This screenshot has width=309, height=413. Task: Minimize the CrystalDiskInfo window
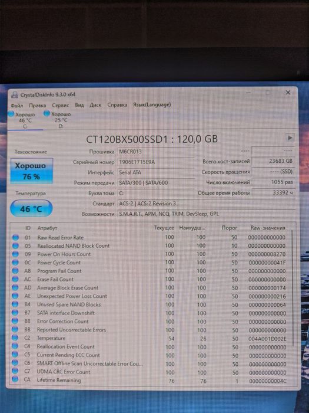248,93
